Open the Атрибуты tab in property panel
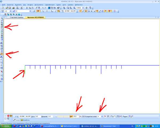This screenshot has width=160, height=128. point(25,120)
